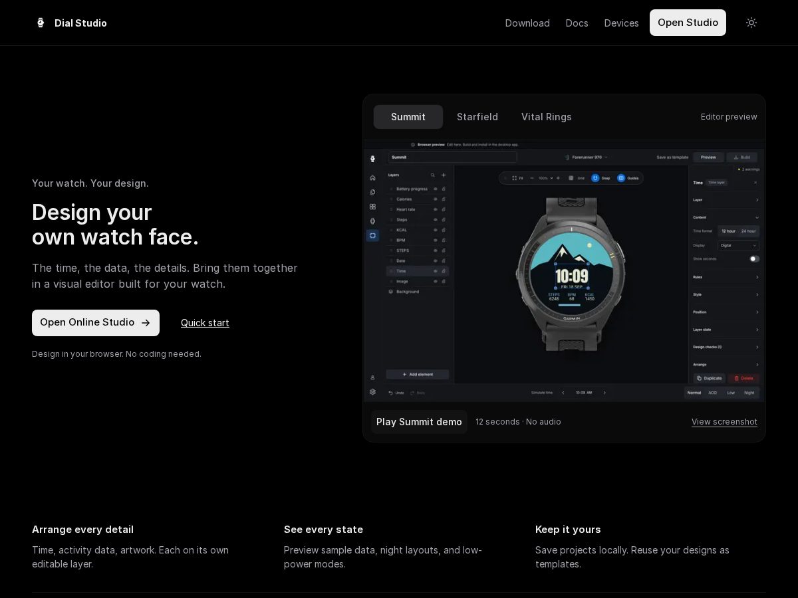This screenshot has width=798, height=598.
Task: Select the Night preview mode
Action: point(749,393)
